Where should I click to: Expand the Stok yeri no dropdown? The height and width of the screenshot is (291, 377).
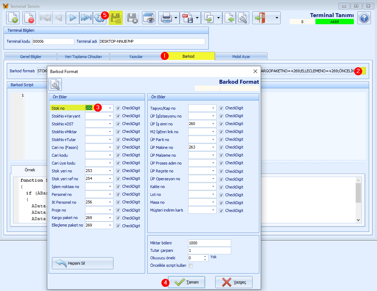pyautogui.click(x=110, y=171)
